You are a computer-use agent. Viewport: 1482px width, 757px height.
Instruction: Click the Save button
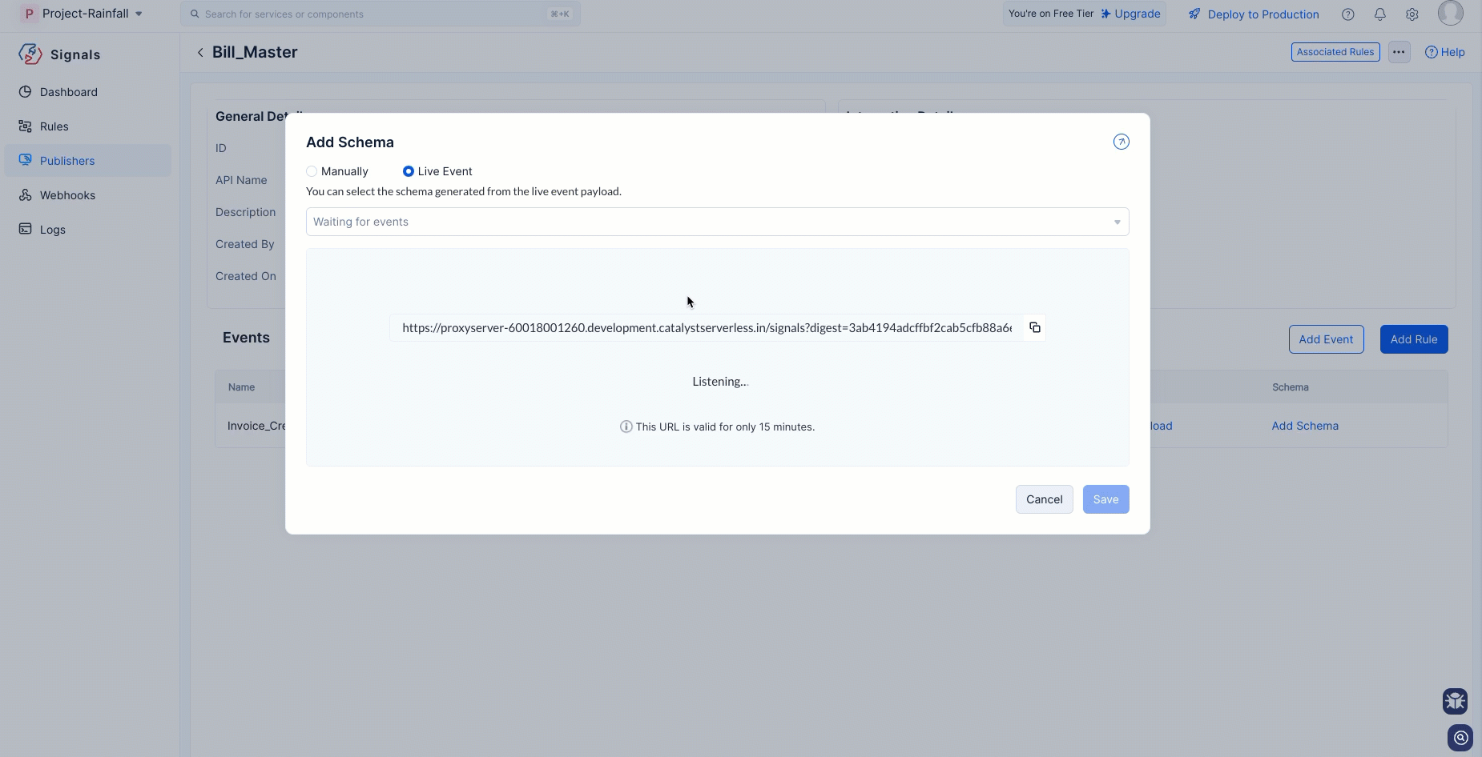click(1105, 499)
